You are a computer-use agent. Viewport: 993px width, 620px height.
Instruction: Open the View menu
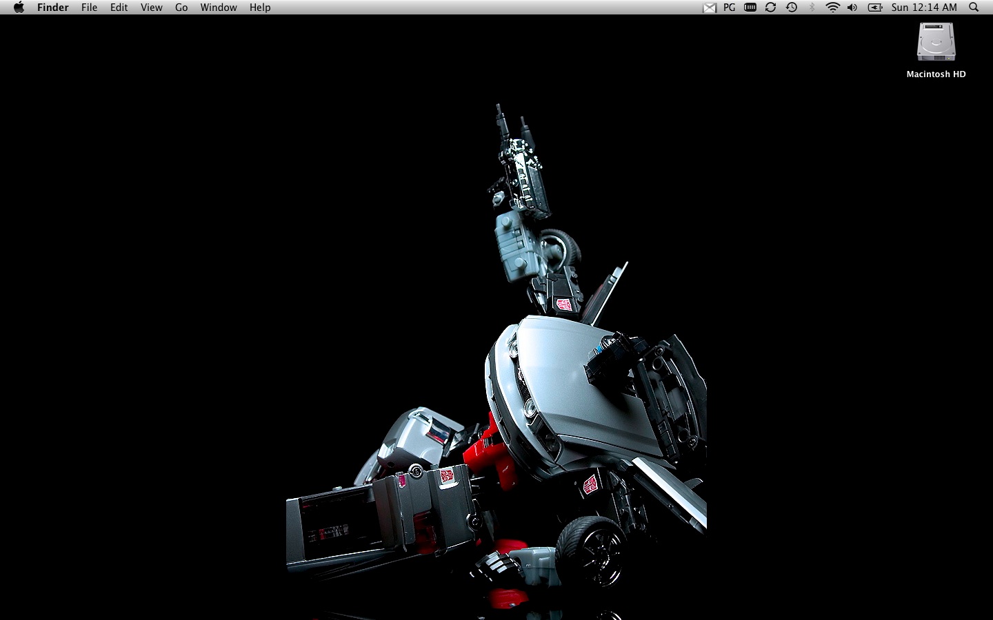[x=151, y=8]
